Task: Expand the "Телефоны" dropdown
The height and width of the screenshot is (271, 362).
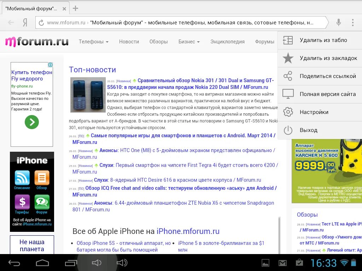Action: point(93,42)
